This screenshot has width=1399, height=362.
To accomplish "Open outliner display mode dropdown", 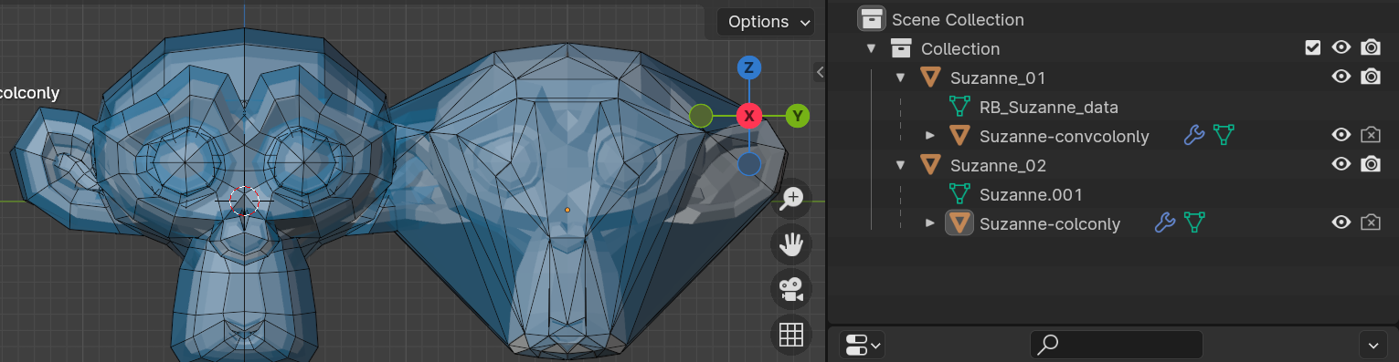I will coord(862,345).
